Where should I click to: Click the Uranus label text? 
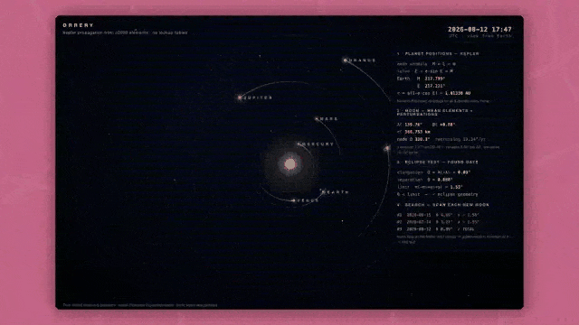coord(363,60)
